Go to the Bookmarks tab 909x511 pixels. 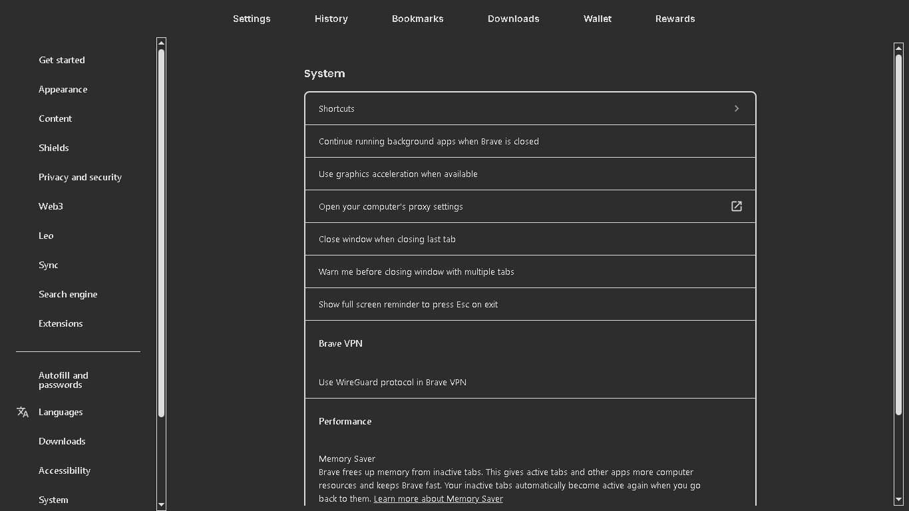pos(418,19)
